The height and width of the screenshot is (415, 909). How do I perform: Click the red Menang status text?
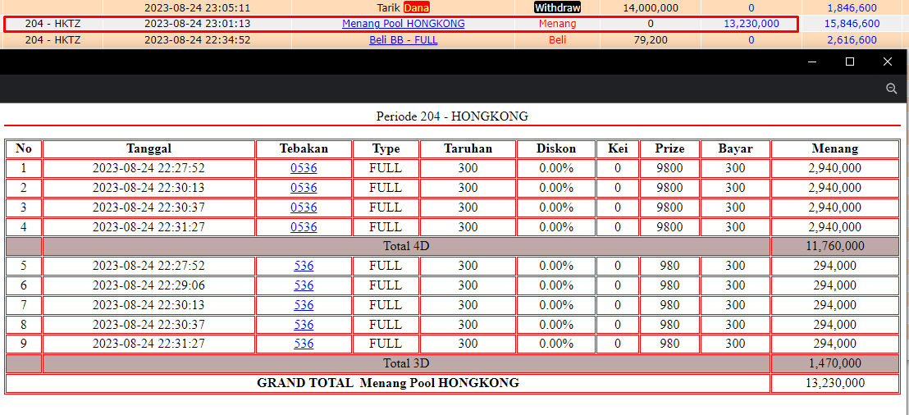[558, 24]
